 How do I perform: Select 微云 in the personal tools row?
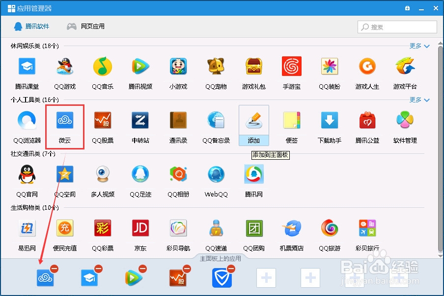[65, 121]
